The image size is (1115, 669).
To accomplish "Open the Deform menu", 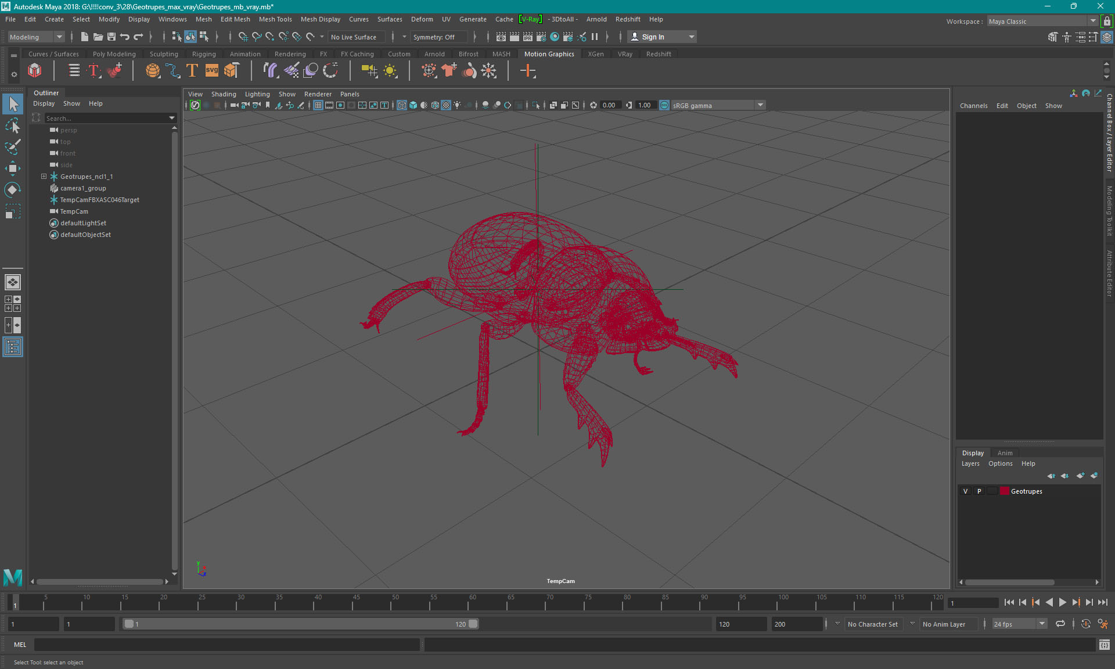I will click(422, 19).
